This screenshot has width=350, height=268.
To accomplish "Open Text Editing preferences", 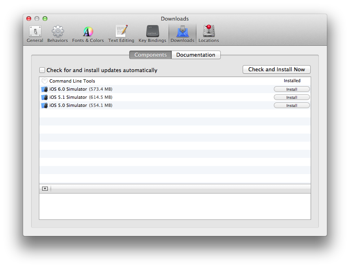I will point(121,34).
